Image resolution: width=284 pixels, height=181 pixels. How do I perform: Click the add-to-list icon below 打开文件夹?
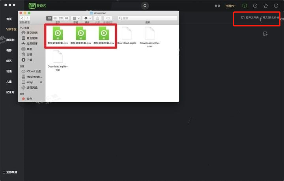point(265,34)
